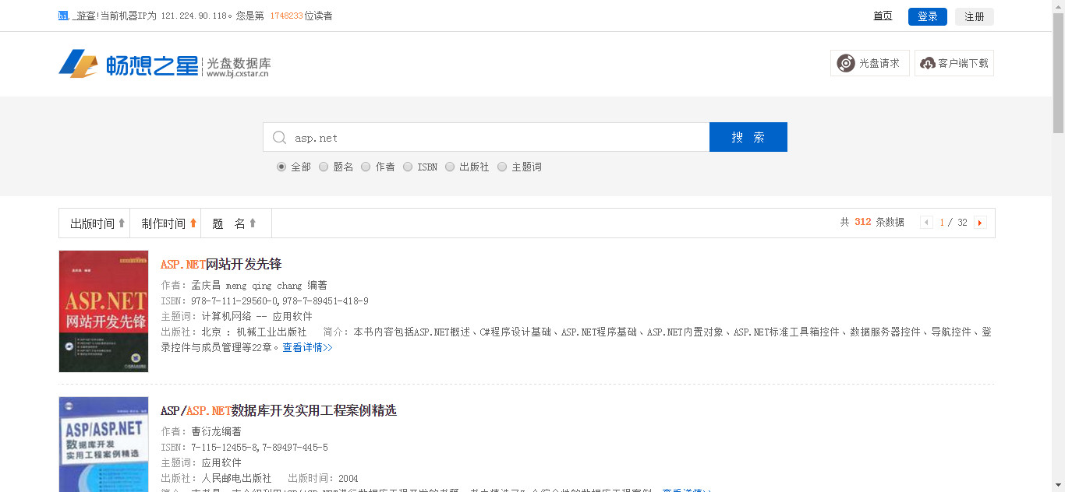Screen dimensions: 1065x492
Task: Open 光盘请求 disc request button
Action: coord(869,63)
